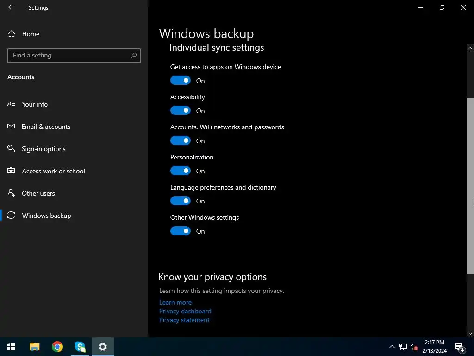Click the Accounts sidebar heading
The image size is (474, 356).
(x=21, y=77)
